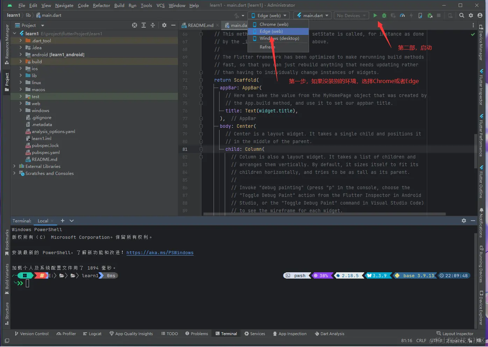
Task: Toggle the Bookmarks tool window
Action: 7,243
